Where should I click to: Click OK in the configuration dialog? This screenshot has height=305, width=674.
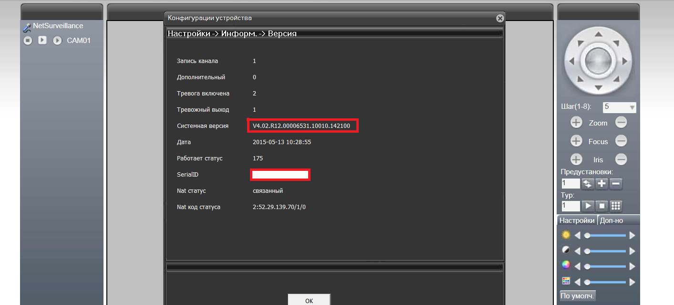pyautogui.click(x=309, y=301)
